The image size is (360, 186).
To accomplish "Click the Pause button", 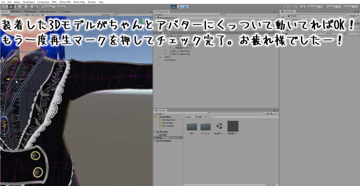I will coord(180,7).
